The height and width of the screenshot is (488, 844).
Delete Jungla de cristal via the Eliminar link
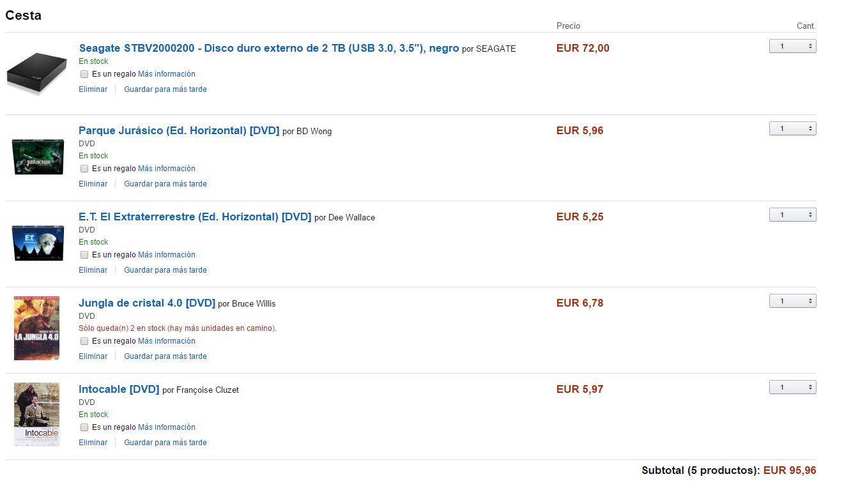pos(93,356)
